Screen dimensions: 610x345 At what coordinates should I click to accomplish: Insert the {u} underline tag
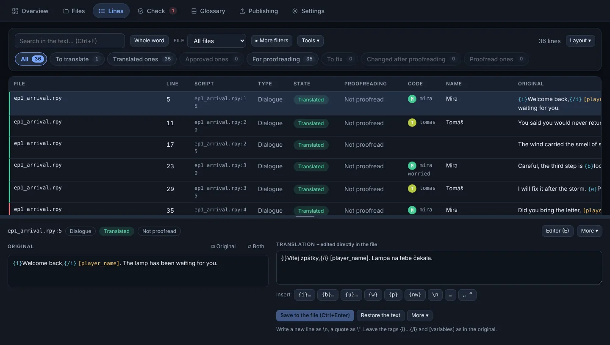(352, 295)
